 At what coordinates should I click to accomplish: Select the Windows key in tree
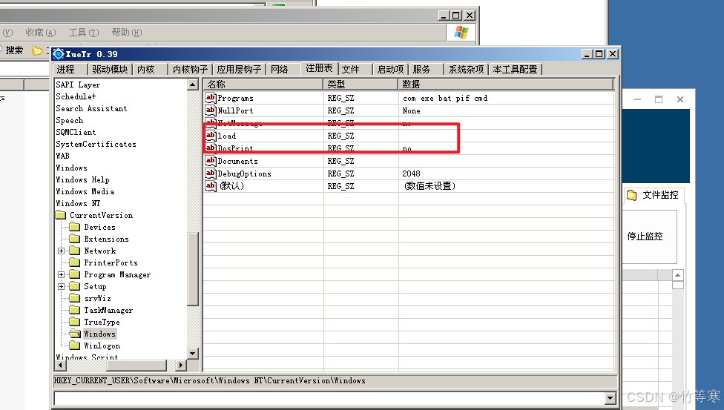coord(99,334)
